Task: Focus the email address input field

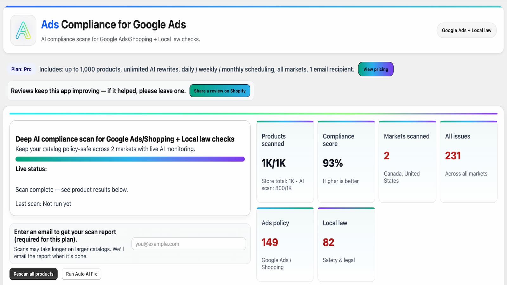Action: click(x=189, y=244)
